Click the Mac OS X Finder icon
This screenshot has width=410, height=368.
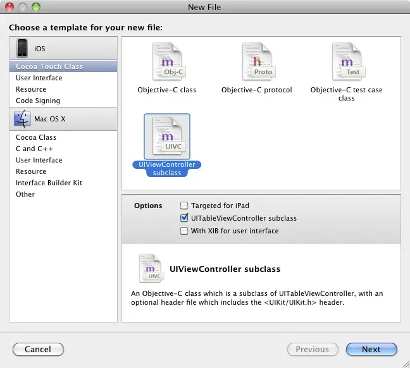(22, 118)
